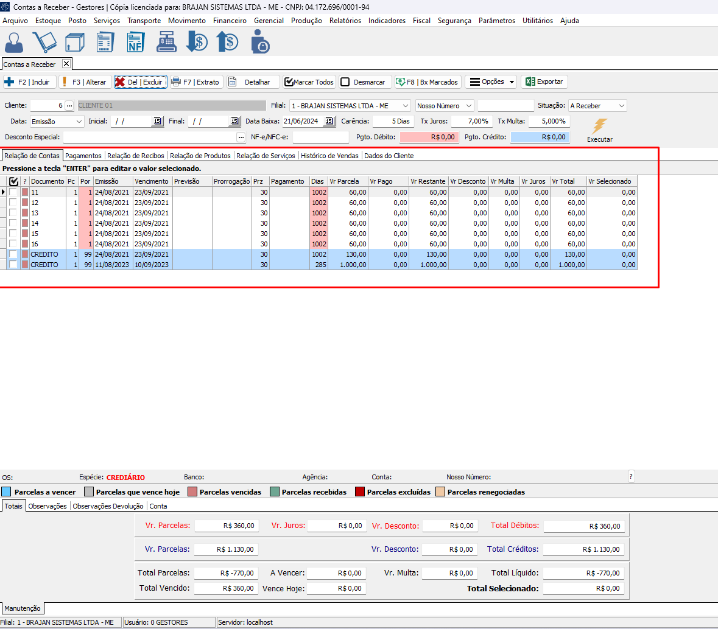718x629 pixels.
Task: Click the customer silhouette toolbar icon
Action: (15, 43)
